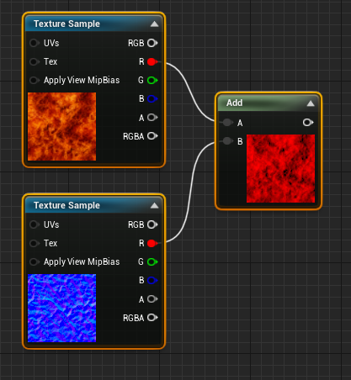Click the A alpha output pin on the fire Texture Sample
Image resolution: width=351 pixels, height=380 pixels.
point(152,118)
